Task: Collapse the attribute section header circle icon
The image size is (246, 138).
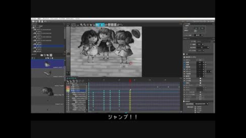Action: [x=184, y=54]
